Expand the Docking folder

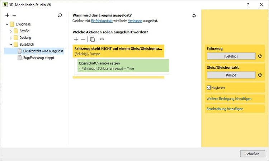pyautogui.click(x=11, y=38)
